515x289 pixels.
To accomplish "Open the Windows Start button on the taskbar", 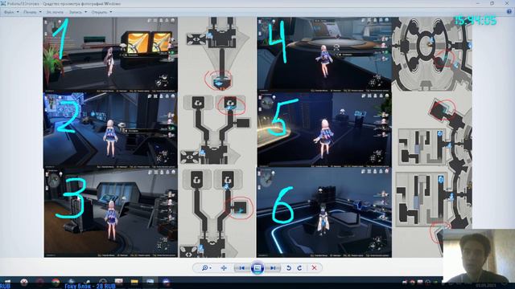I will pyautogui.click(x=7, y=282).
